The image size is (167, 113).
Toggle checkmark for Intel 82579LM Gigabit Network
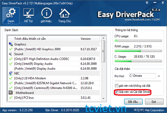[11, 83]
